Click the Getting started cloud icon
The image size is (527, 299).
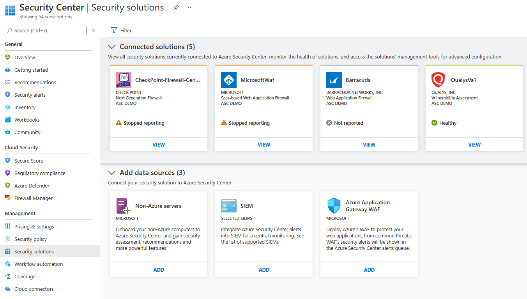click(7, 70)
